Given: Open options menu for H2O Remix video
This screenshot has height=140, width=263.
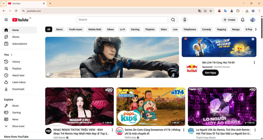Looking at the screenshot, I should click(x=112, y=130).
